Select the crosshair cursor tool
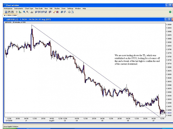The image size is (173, 129). point(17,12)
